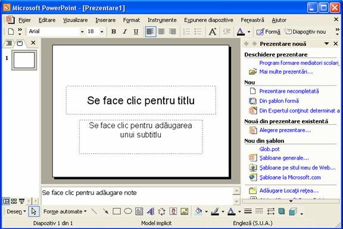Click the font color A icon in formatting toolbar

coord(241,32)
